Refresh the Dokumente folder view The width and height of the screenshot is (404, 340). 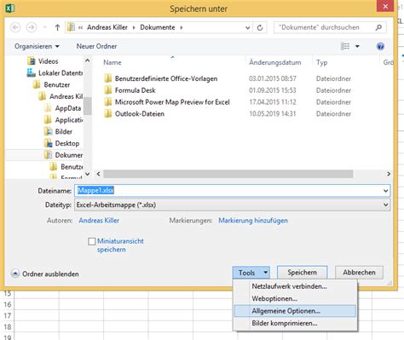click(260, 27)
